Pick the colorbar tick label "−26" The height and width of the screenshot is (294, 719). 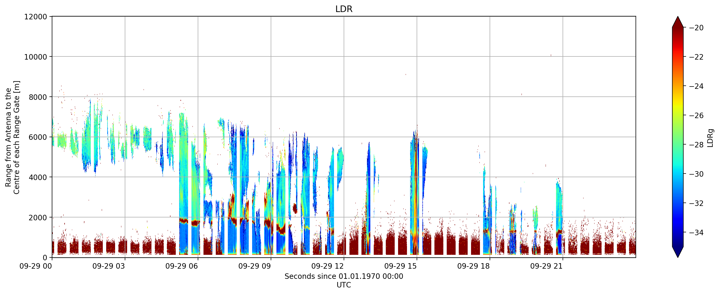coord(696,116)
